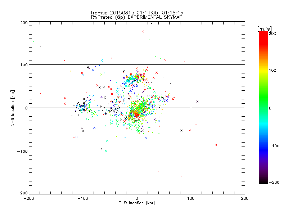This screenshot has width=288, height=216.
Task: Click the x-axis tick label '-200'
Action: tap(29, 198)
